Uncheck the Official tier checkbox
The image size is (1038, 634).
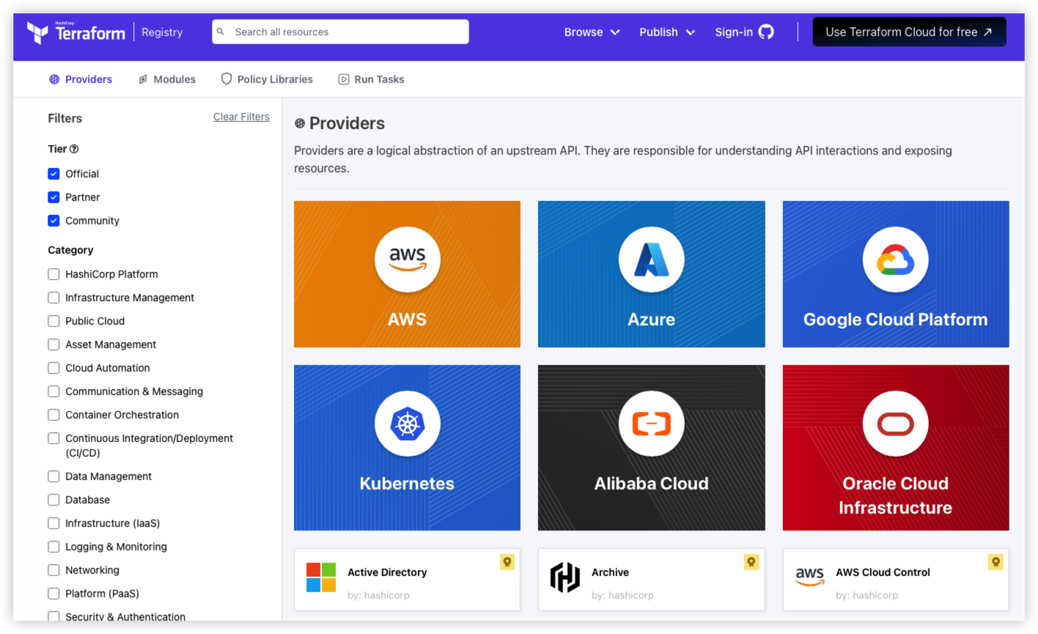click(54, 174)
